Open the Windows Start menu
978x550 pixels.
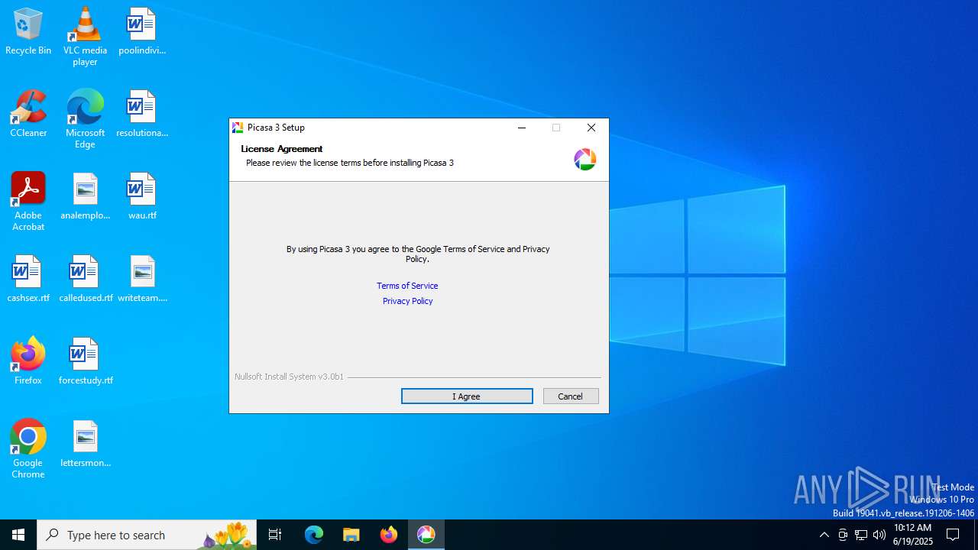(x=18, y=535)
